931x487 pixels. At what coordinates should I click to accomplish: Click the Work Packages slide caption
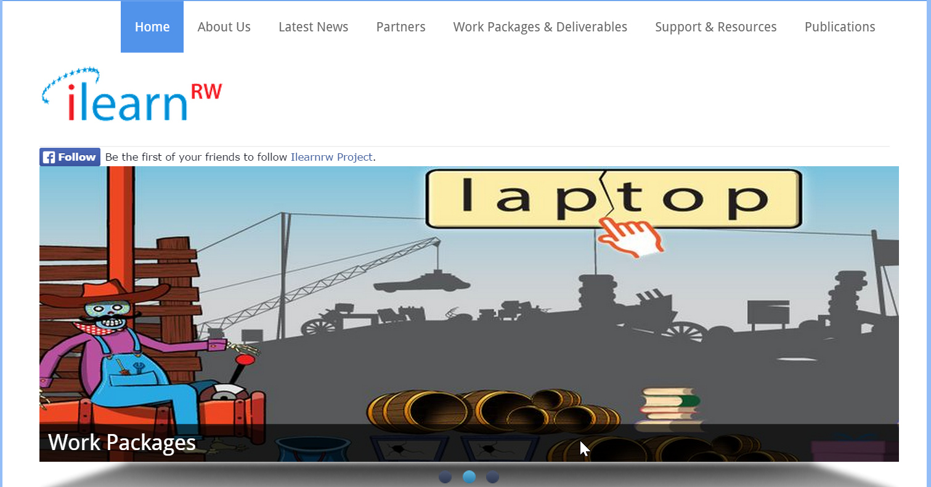pyautogui.click(x=122, y=443)
